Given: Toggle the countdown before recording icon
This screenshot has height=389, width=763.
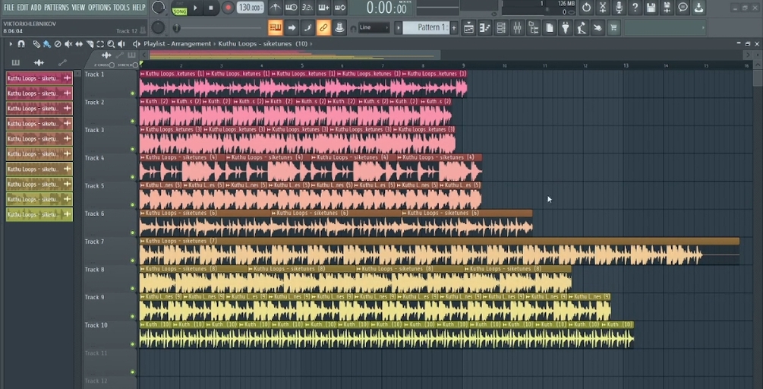Looking at the screenshot, I should [x=307, y=8].
